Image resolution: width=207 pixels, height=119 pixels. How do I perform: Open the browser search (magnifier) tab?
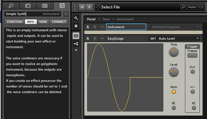click(11, 6)
